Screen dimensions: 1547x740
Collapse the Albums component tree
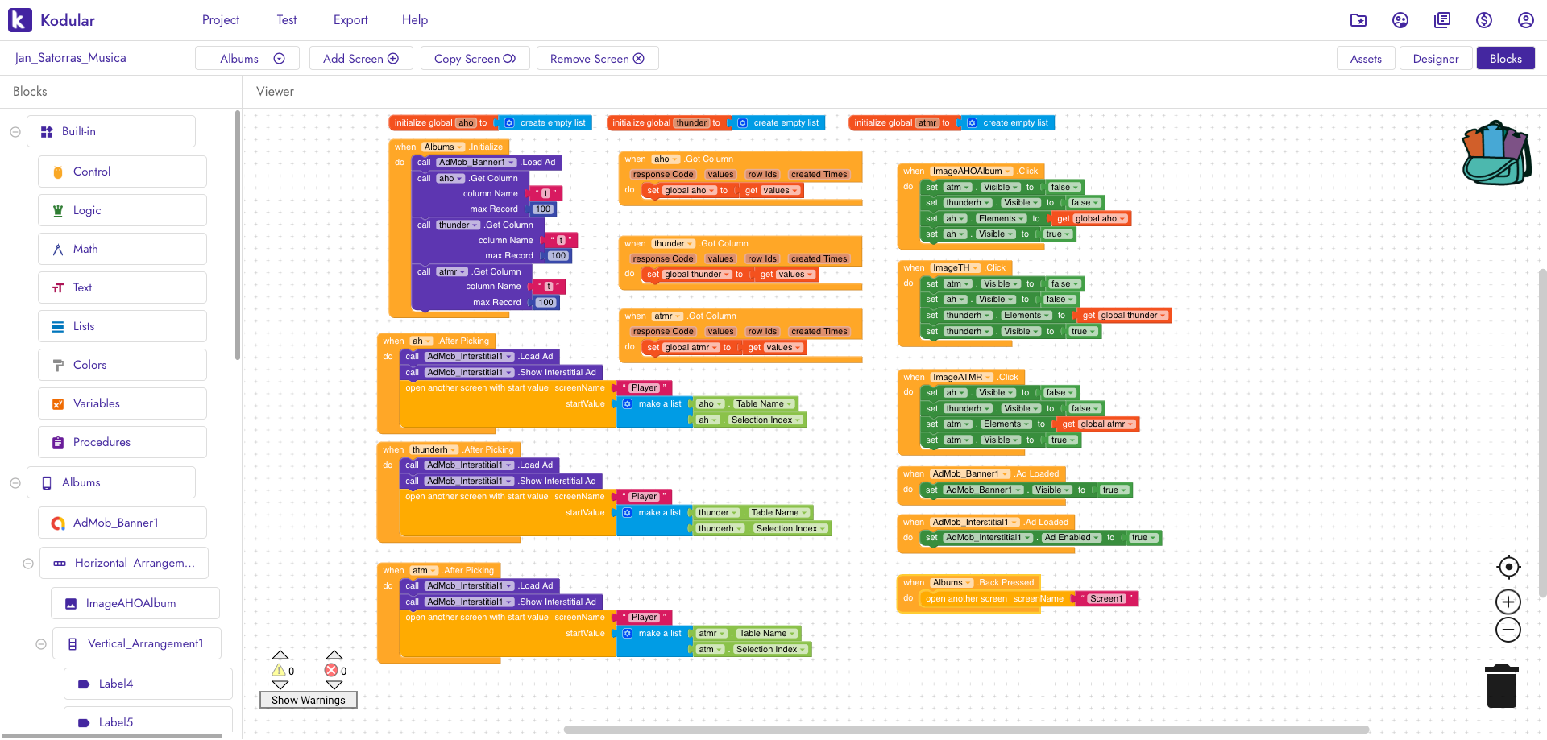pyautogui.click(x=15, y=483)
